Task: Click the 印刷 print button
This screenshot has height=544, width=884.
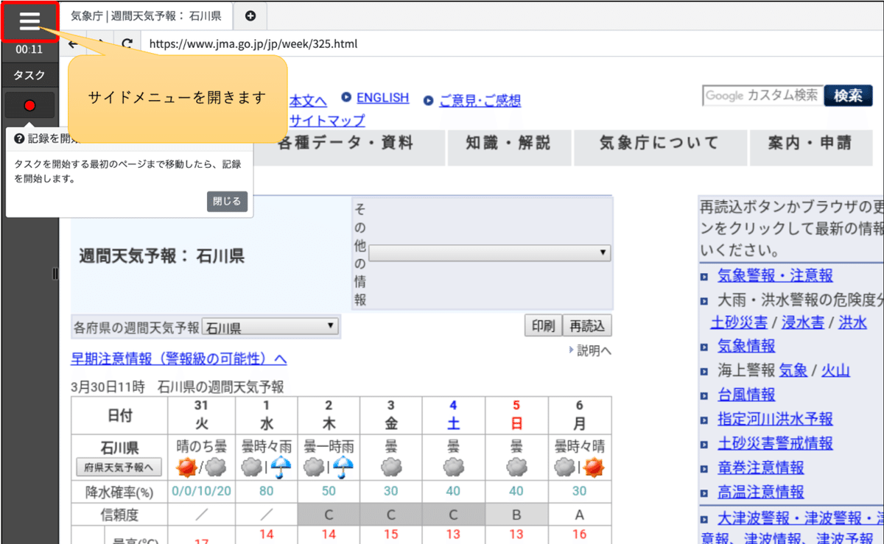Action: [543, 325]
